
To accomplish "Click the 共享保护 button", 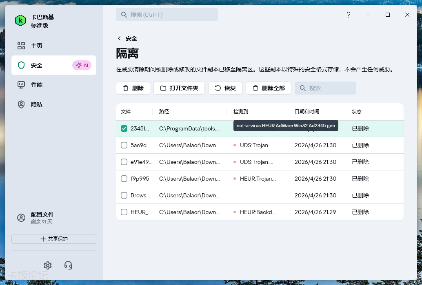I will [54, 239].
